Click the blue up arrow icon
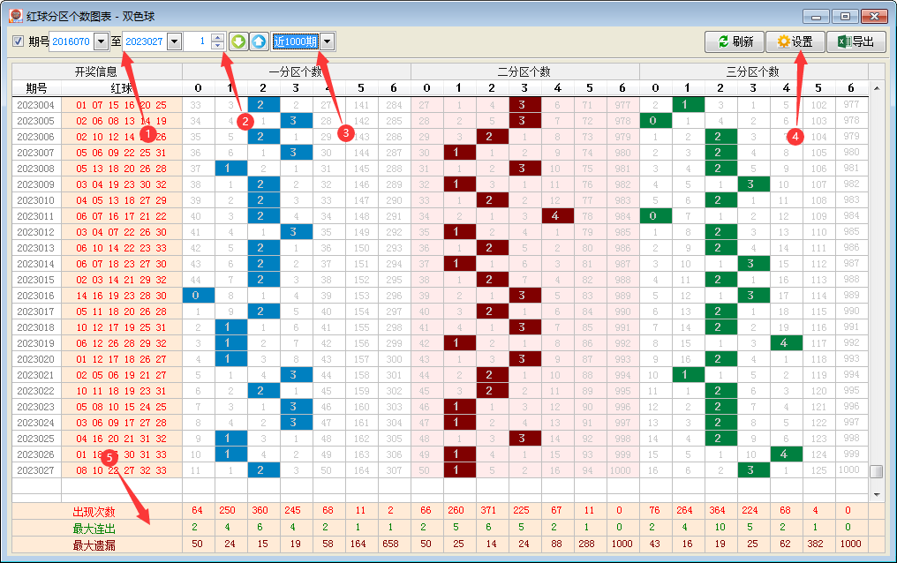897x563 pixels. (x=258, y=41)
